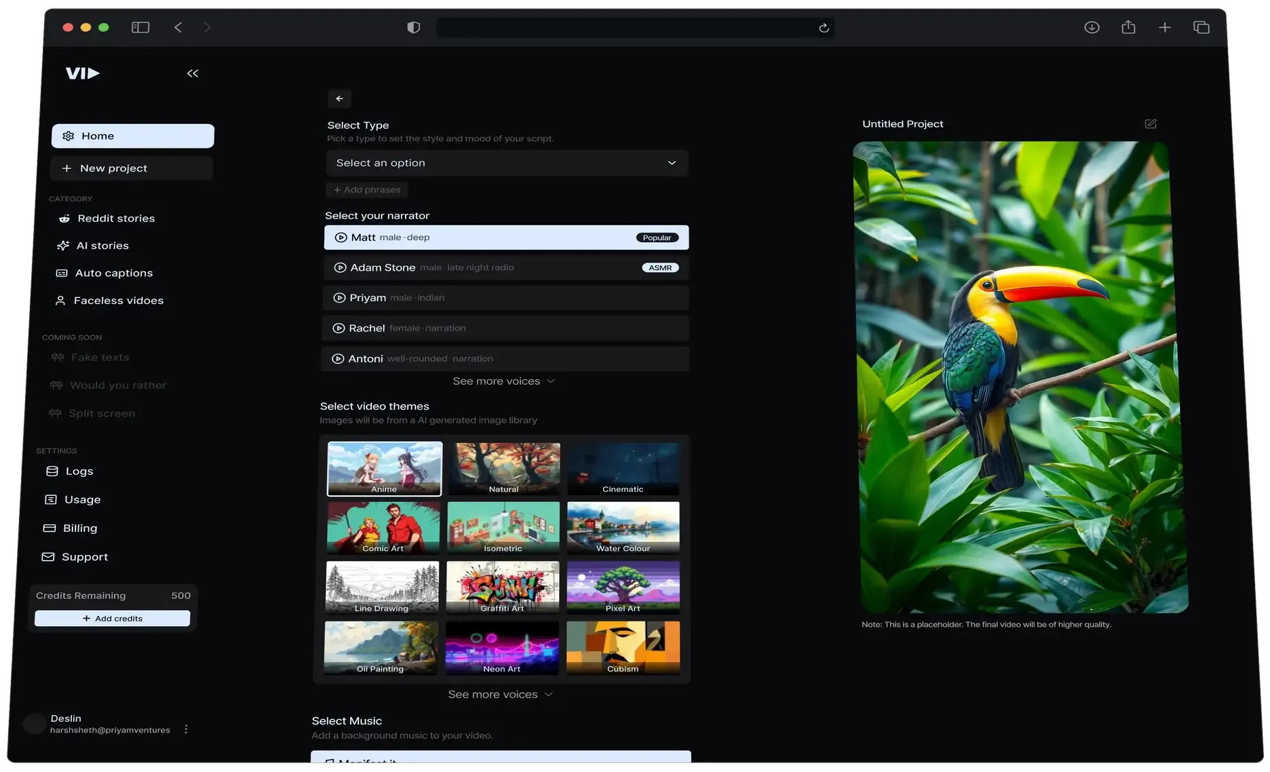This screenshot has height=772, width=1270.
Task: Click the browser reload icon
Action: tap(824, 28)
